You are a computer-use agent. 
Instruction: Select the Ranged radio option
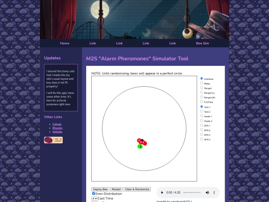202,88
